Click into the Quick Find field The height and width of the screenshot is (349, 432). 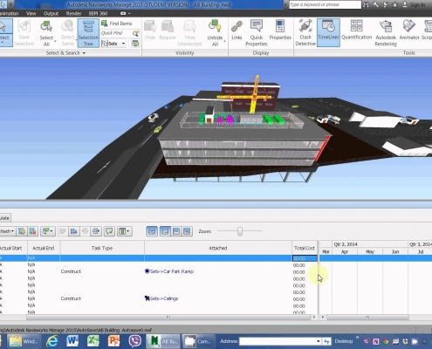[116, 33]
